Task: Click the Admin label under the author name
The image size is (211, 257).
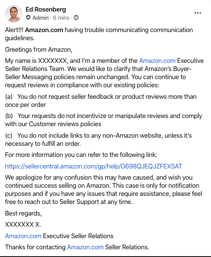Action: (x=41, y=18)
